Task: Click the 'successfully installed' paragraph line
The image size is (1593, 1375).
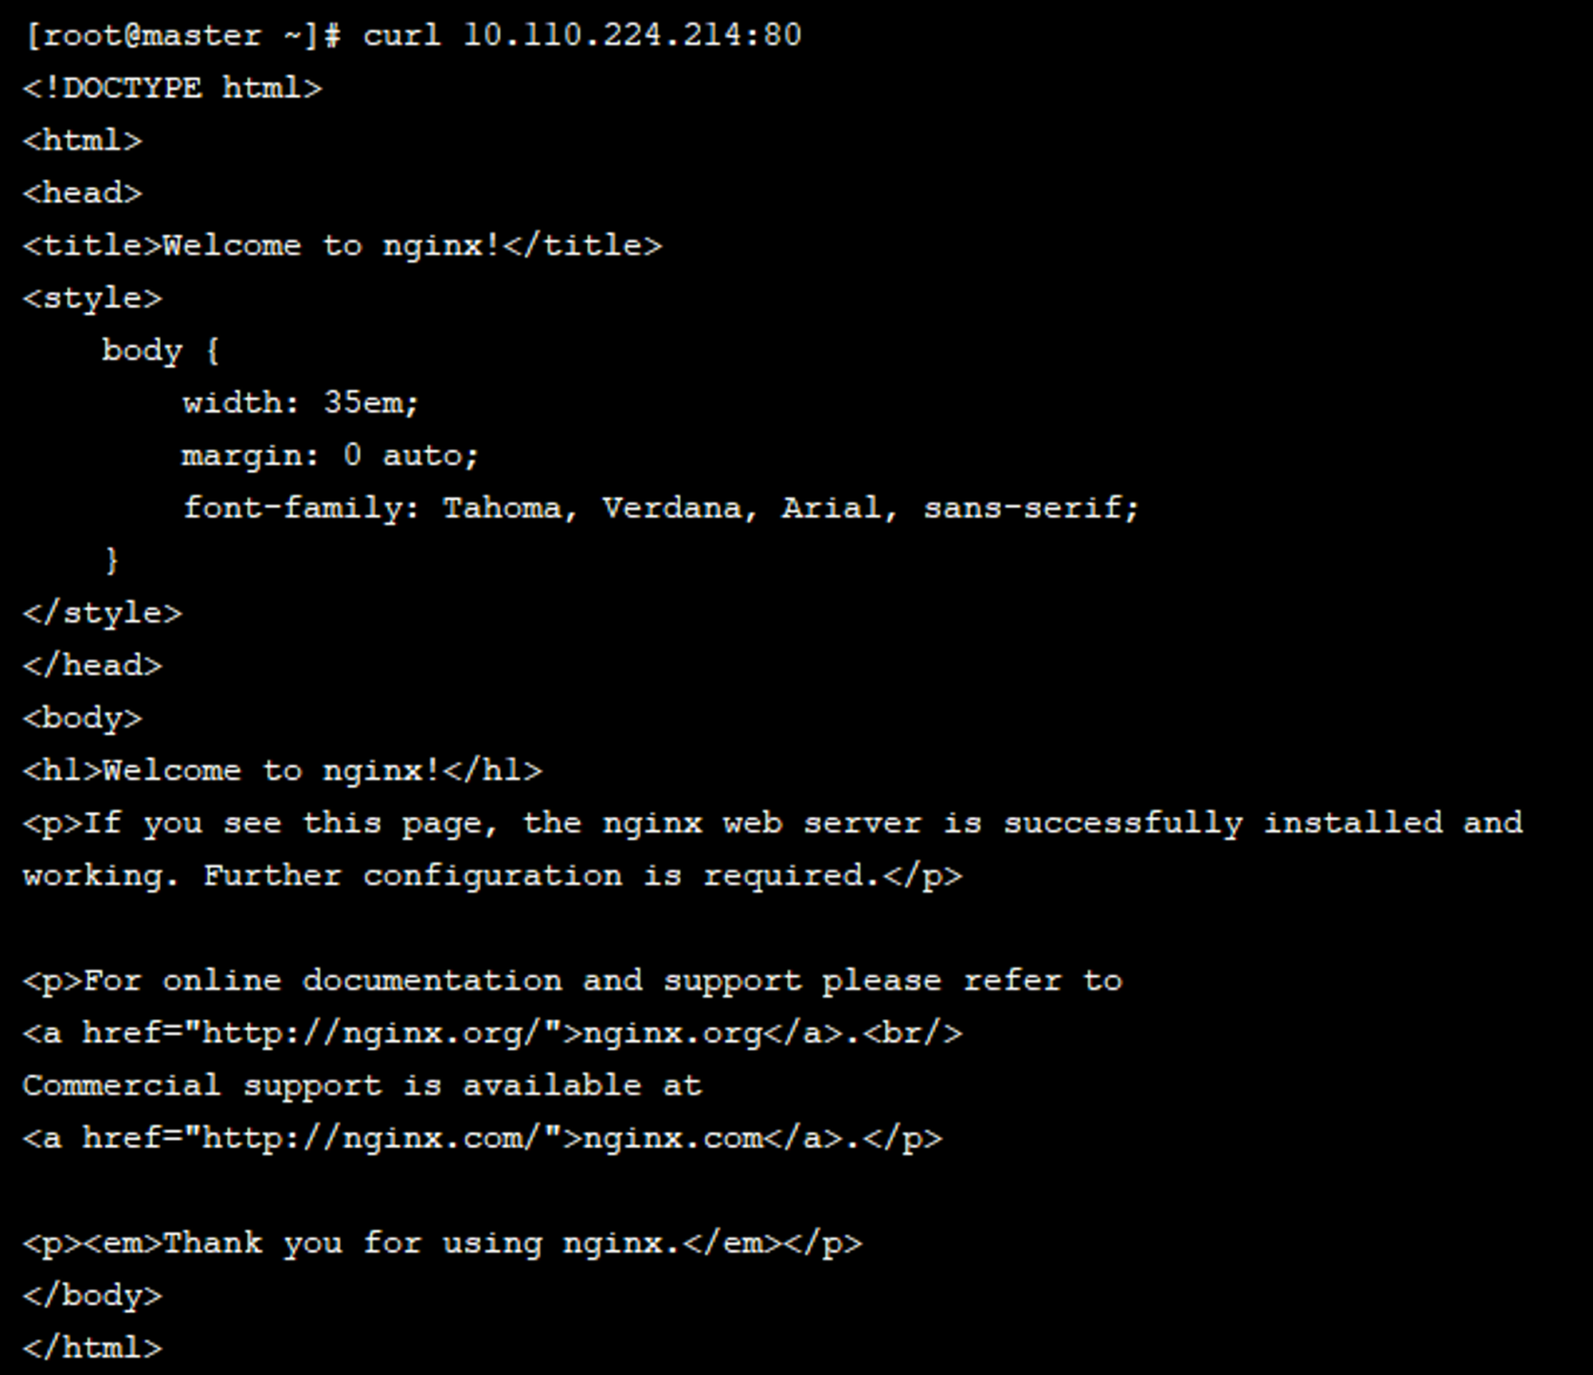Action: pos(773,823)
